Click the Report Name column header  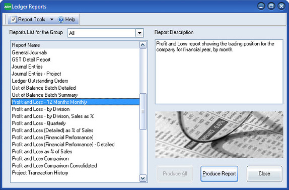(75, 45)
